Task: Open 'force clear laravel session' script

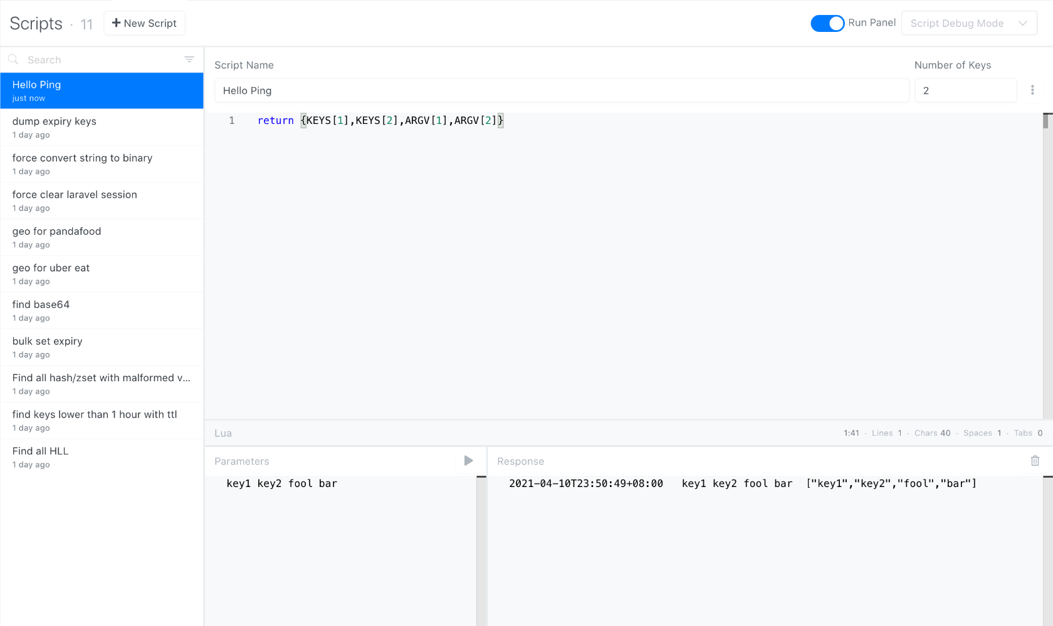Action: (x=102, y=200)
